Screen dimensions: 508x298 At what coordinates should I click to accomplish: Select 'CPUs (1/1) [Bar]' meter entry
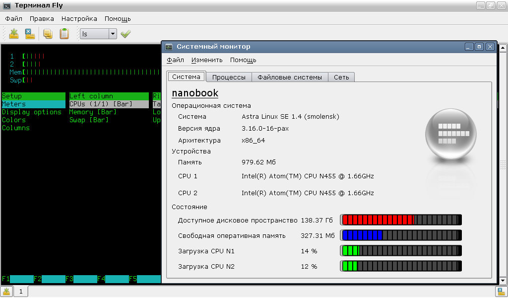click(109, 104)
